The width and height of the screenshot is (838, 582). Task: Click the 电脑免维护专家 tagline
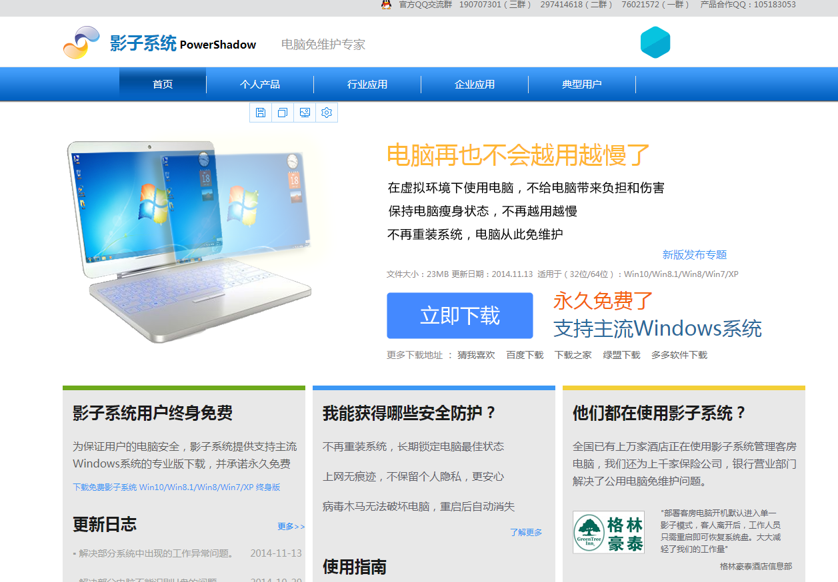[x=323, y=45]
